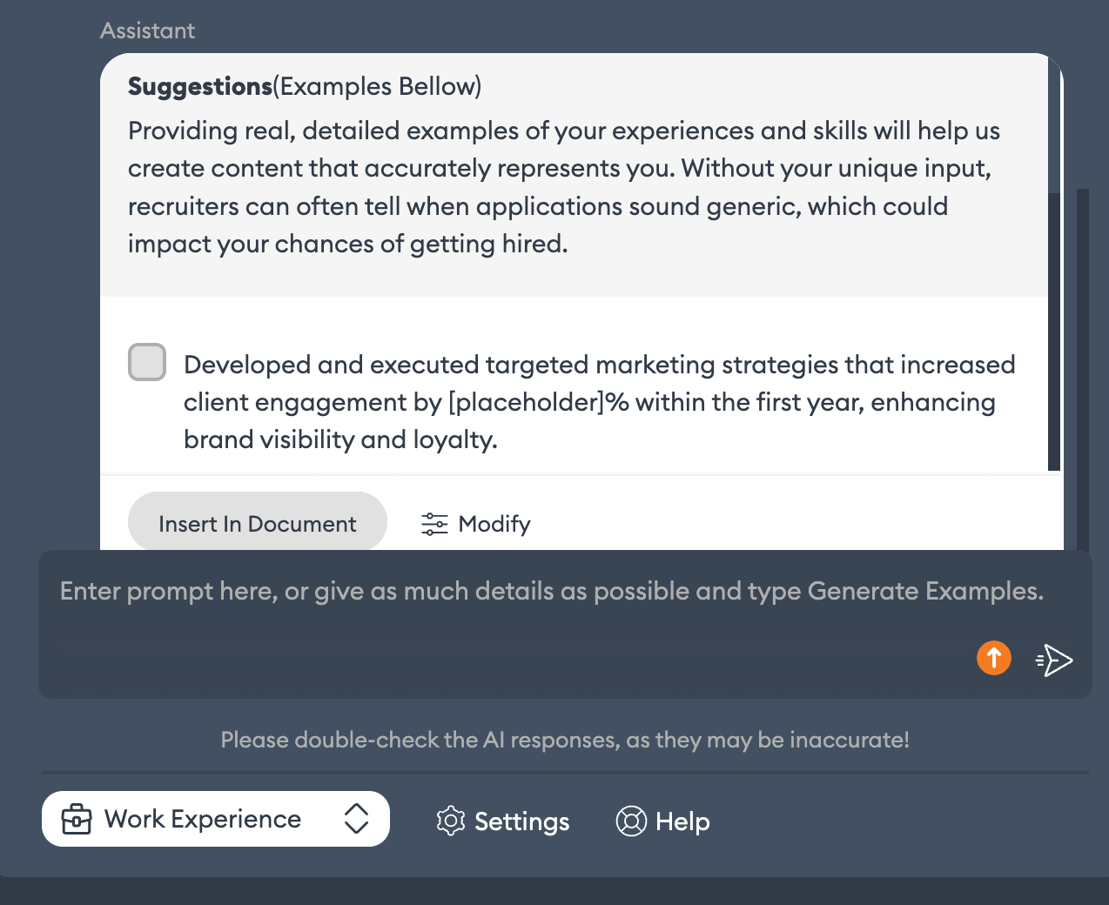Expand the up-down chevron section selector
Screen dimensions: 1109x905
(356, 819)
